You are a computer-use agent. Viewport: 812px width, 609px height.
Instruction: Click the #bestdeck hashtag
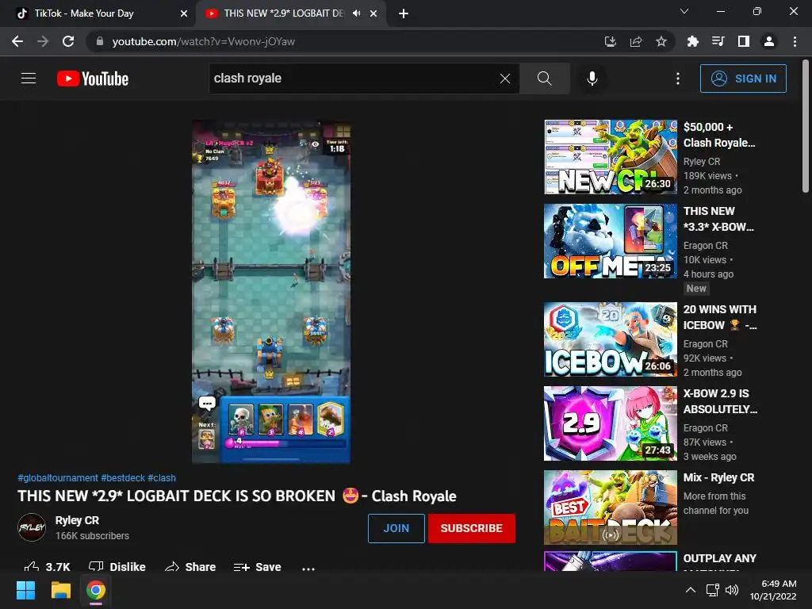coord(123,478)
